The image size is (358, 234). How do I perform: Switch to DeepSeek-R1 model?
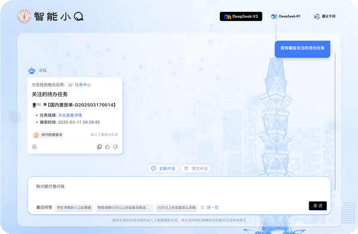coord(286,17)
